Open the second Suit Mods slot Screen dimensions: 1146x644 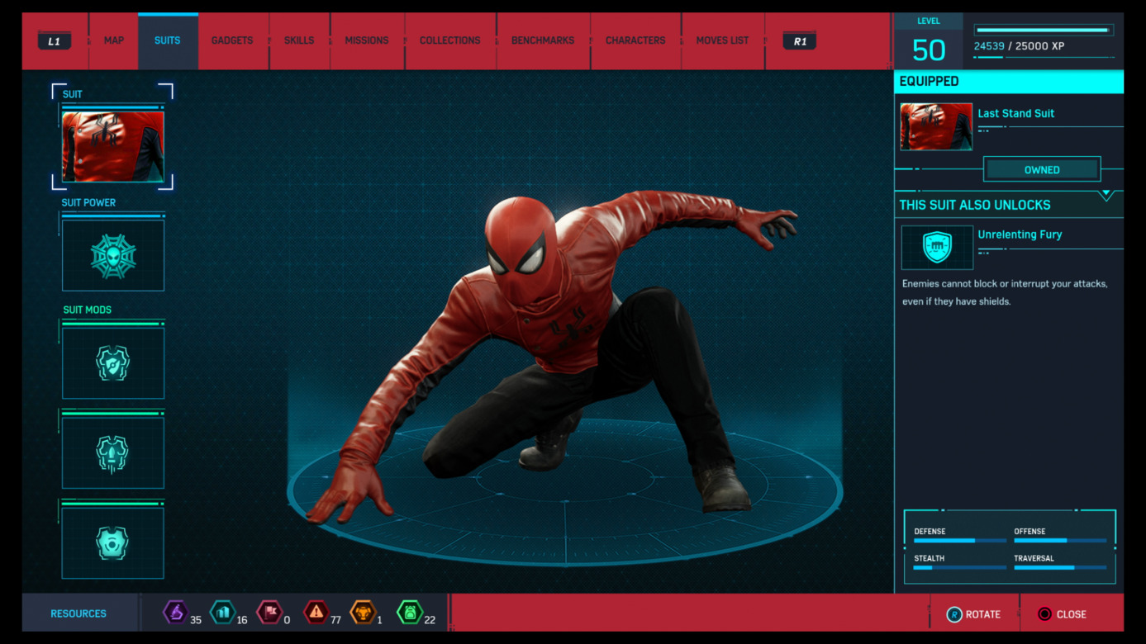pos(113,453)
